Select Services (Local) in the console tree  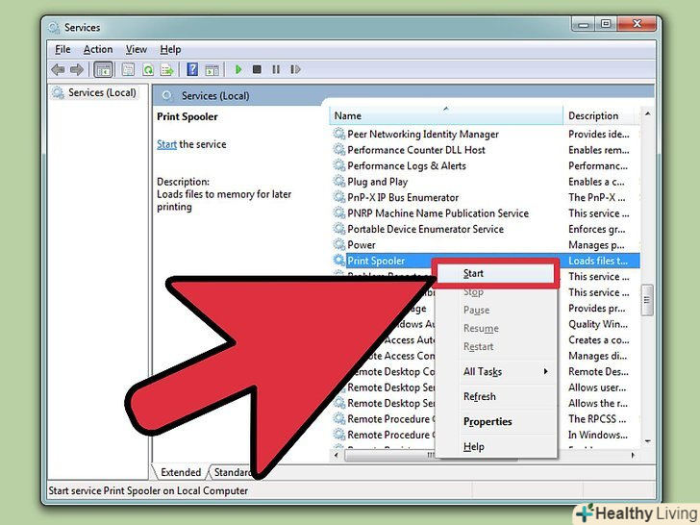[94, 93]
